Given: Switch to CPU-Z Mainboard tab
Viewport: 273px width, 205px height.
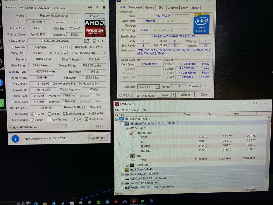Looking at the screenshot, I should pos(135,8).
